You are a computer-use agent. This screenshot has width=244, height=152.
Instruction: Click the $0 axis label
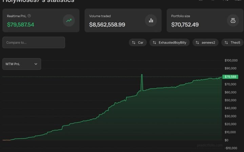click(227, 140)
